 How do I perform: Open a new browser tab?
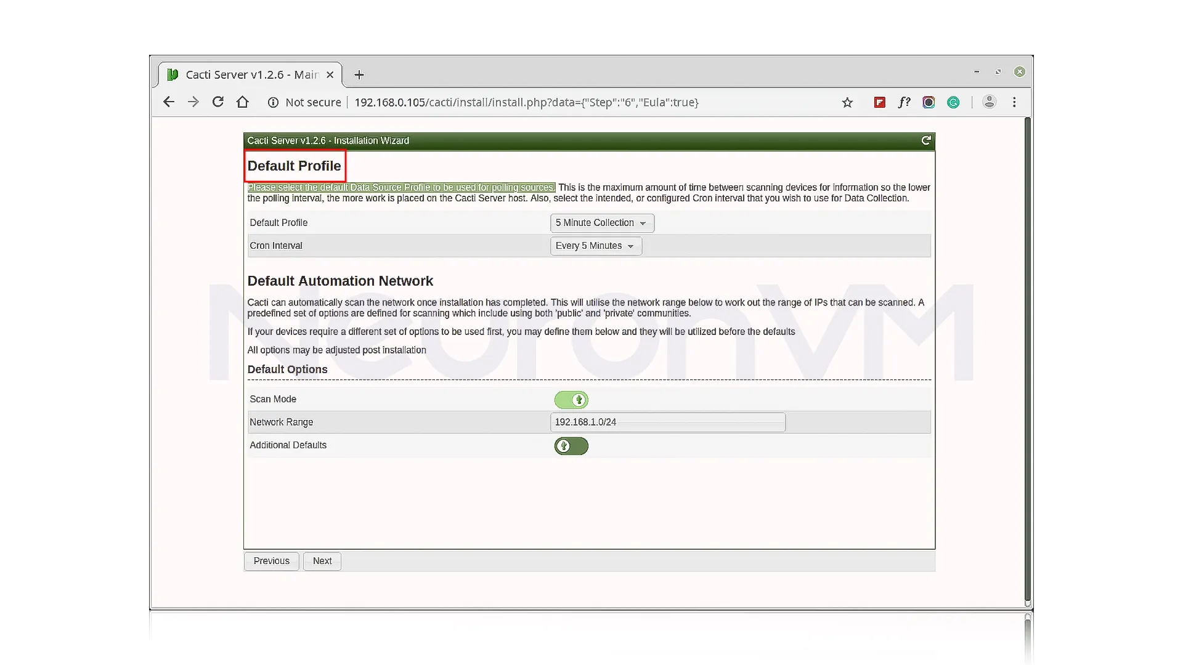point(359,75)
